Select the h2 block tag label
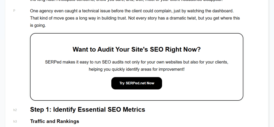Image resolution: width=274 pixels, height=127 pixels. point(15,110)
